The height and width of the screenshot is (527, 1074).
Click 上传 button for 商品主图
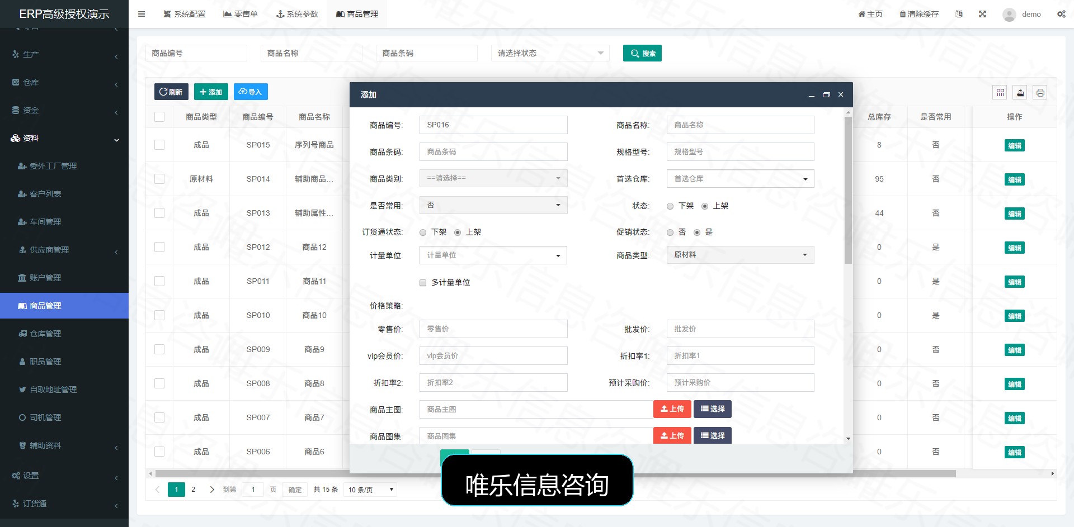(x=672, y=409)
